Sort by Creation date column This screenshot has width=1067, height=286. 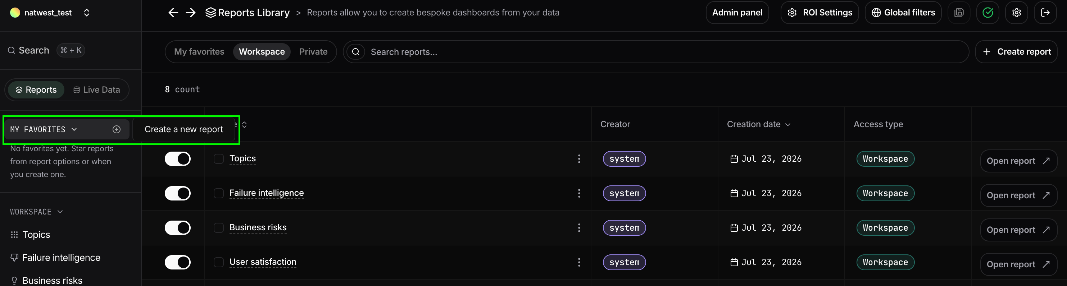coord(758,125)
